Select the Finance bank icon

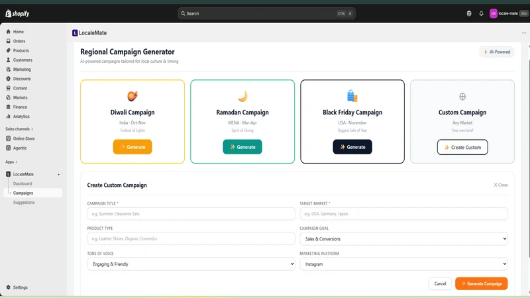click(x=9, y=107)
